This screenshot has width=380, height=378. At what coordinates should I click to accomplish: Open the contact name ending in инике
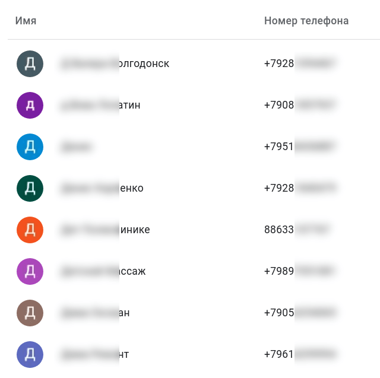pyautogui.click(x=104, y=230)
